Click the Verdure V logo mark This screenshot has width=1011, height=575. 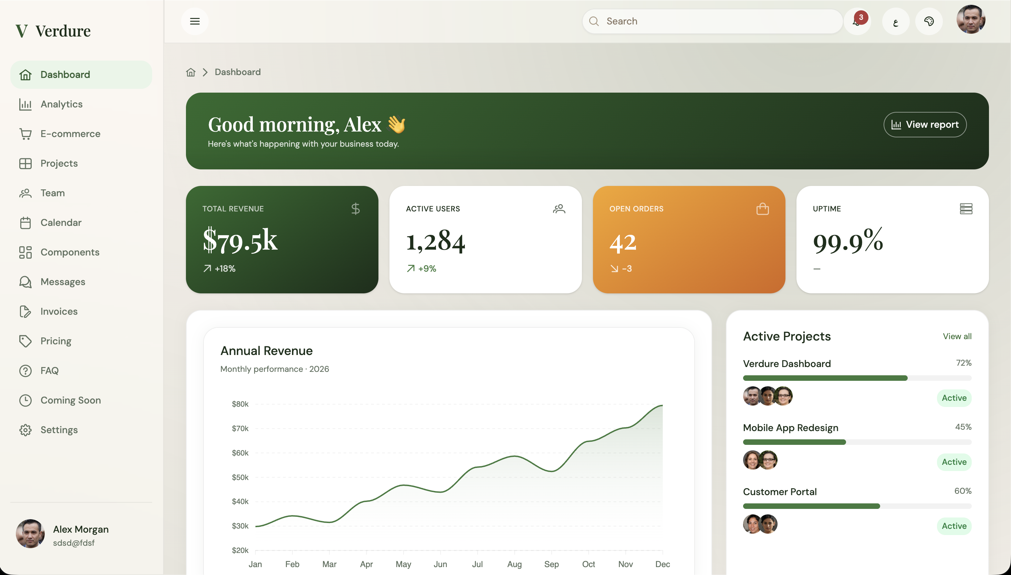tap(22, 31)
